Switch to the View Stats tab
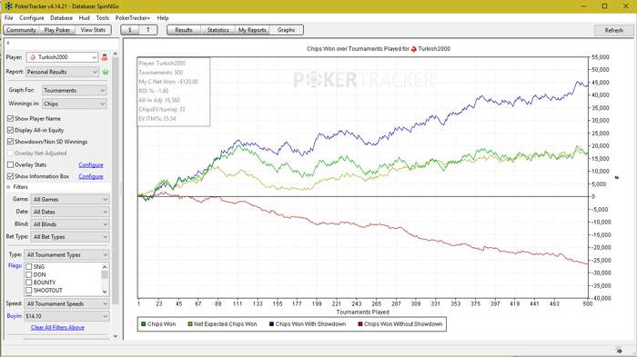 pos(93,30)
